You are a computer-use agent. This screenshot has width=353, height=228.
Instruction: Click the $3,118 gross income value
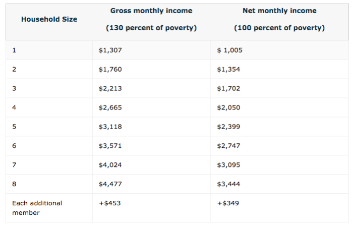coord(110,127)
